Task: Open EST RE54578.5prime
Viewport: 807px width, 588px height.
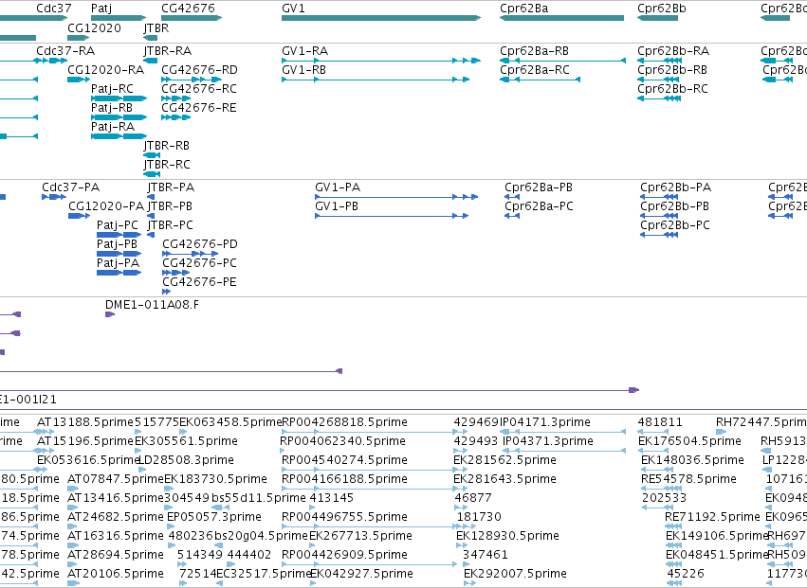Action: tap(688, 479)
